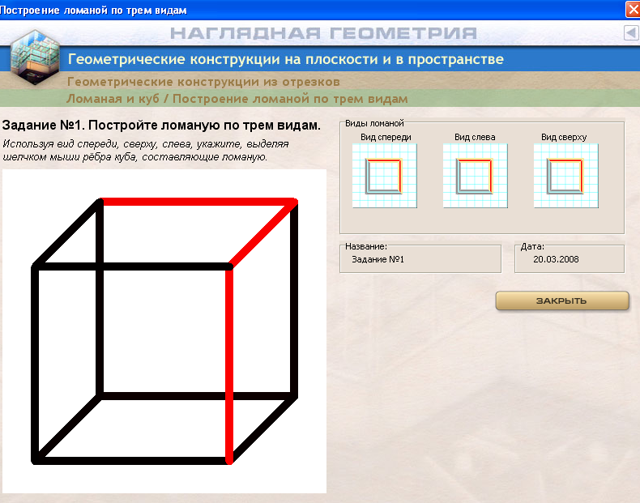Click the Название field showing Задание №1

coord(420,259)
